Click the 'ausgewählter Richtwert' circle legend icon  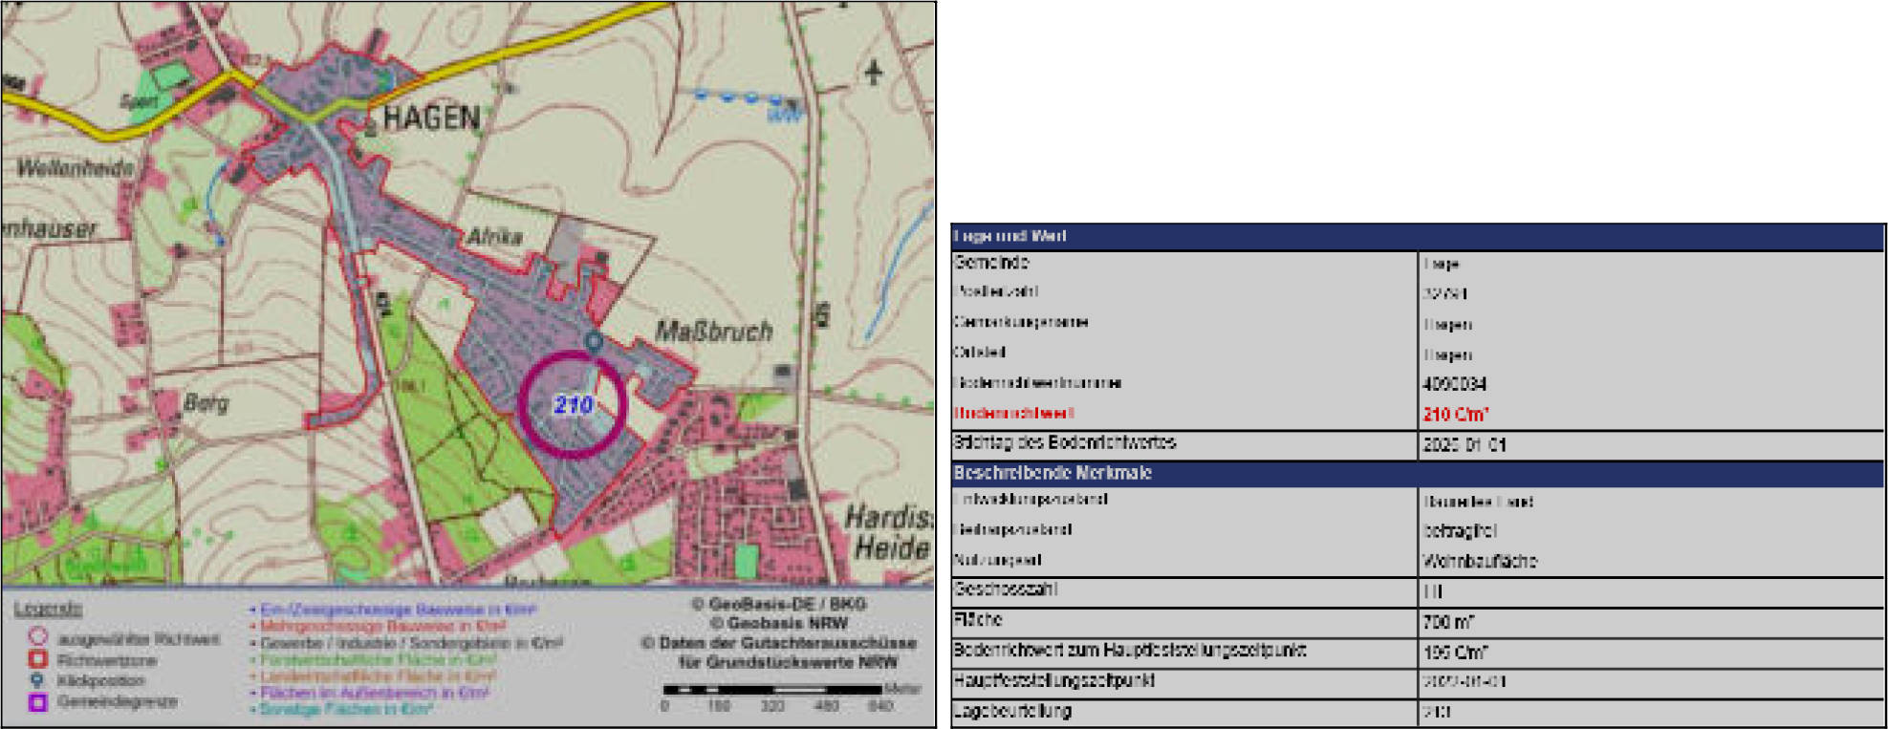click(38, 636)
